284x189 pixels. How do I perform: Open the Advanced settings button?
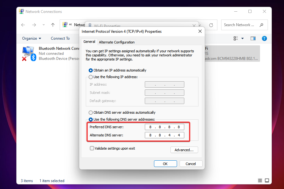(184, 150)
